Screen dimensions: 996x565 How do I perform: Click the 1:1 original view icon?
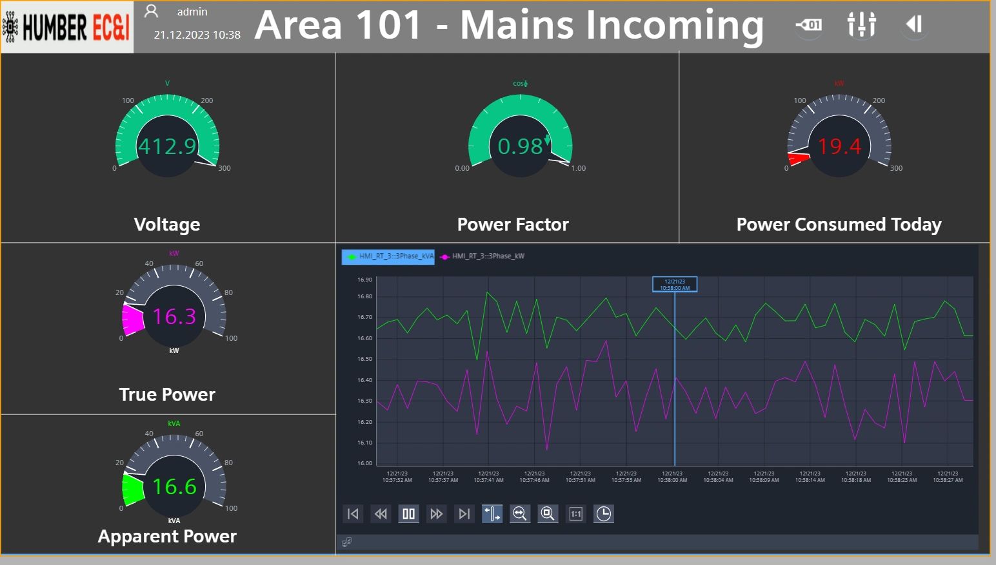[575, 513]
